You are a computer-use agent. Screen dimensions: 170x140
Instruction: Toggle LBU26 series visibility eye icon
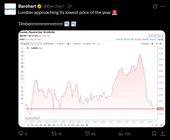point(28,48)
